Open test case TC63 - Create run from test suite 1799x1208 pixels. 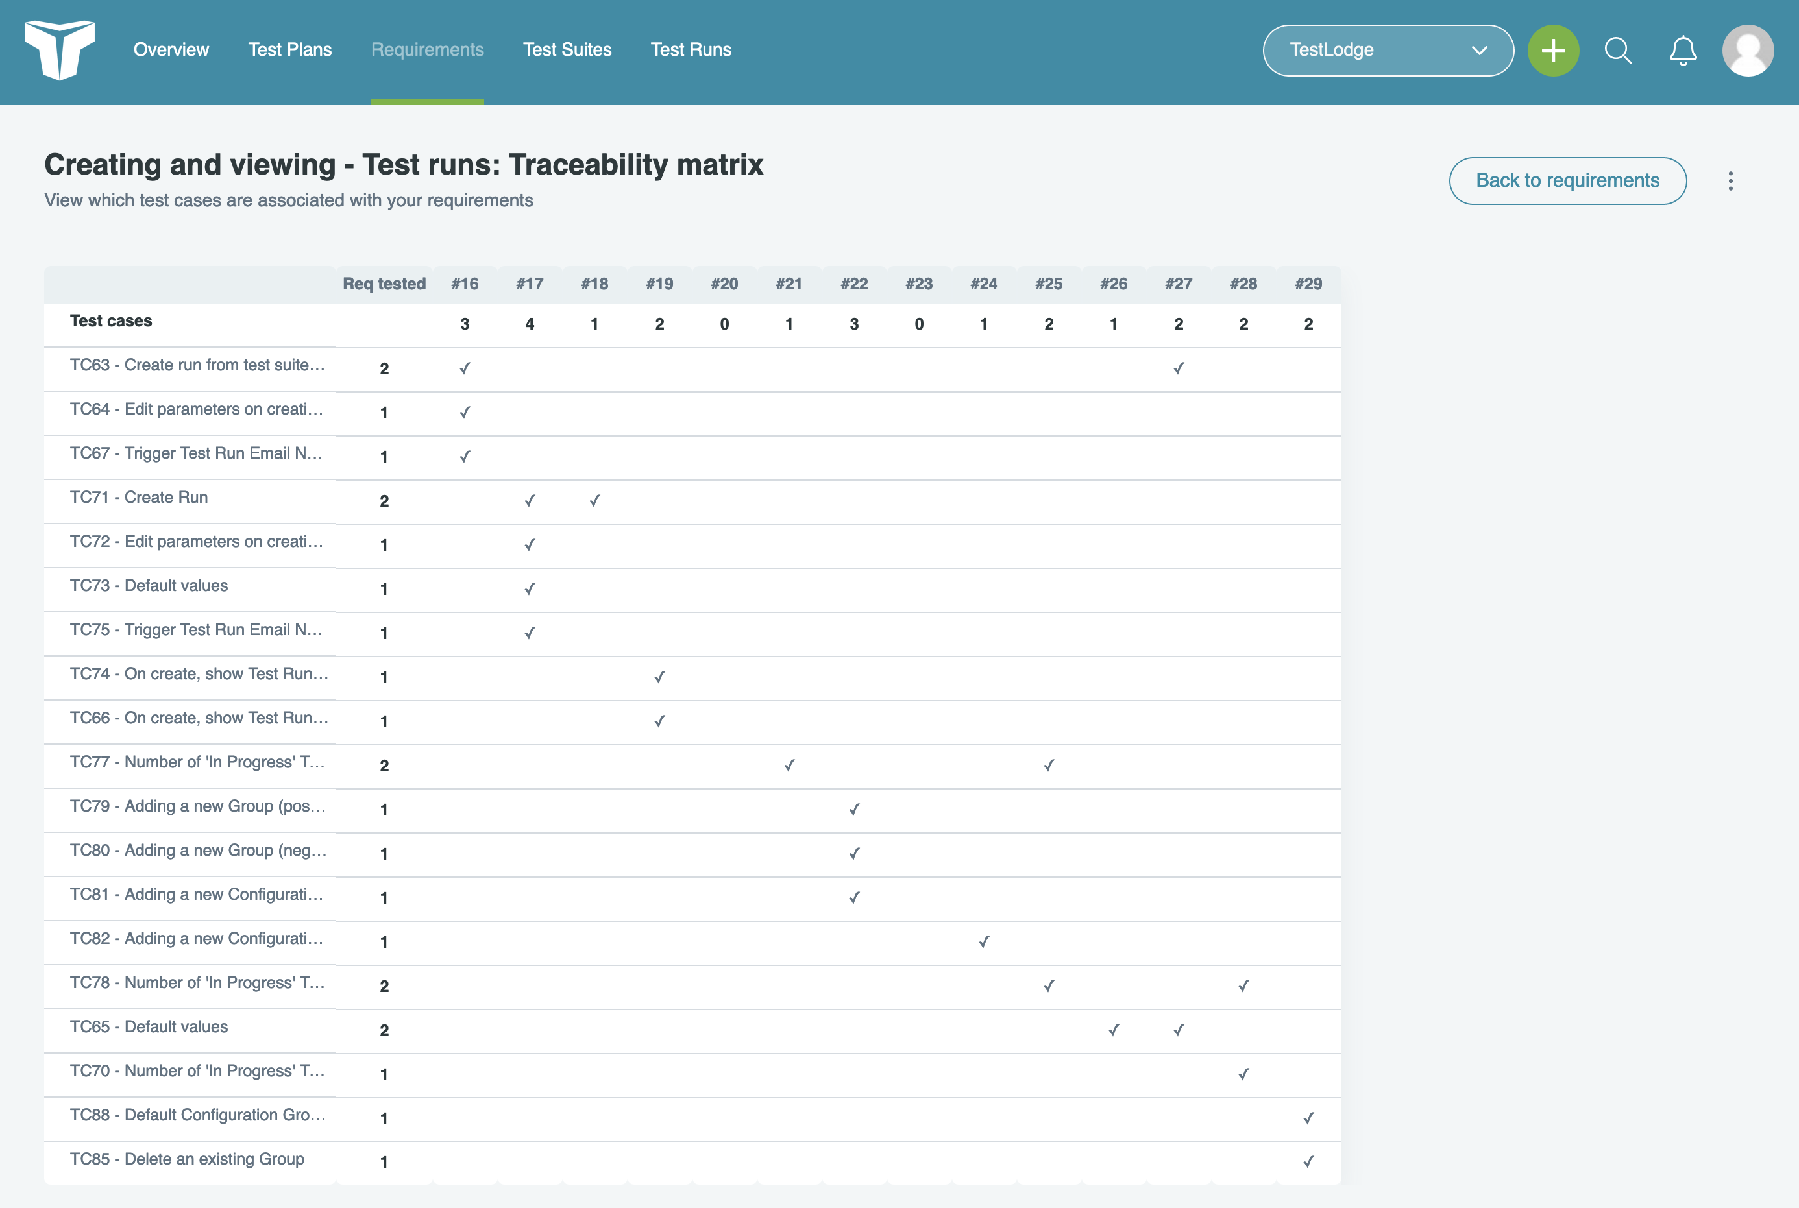click(x=197, y=365)
